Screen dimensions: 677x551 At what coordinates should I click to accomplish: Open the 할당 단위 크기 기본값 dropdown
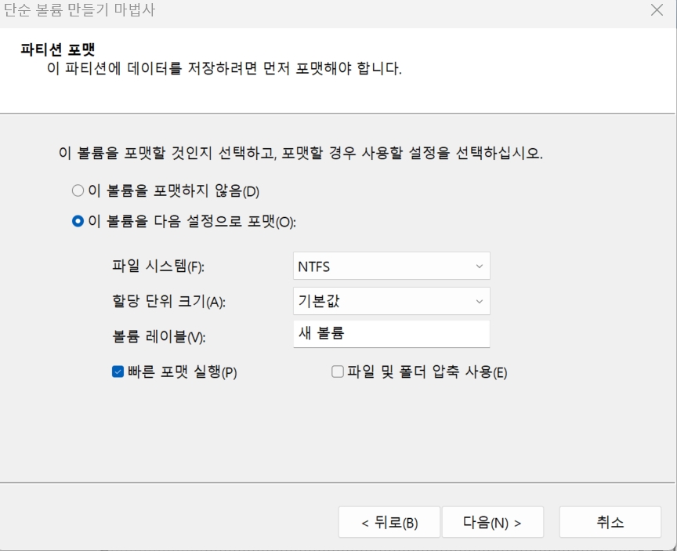(392, 301)
